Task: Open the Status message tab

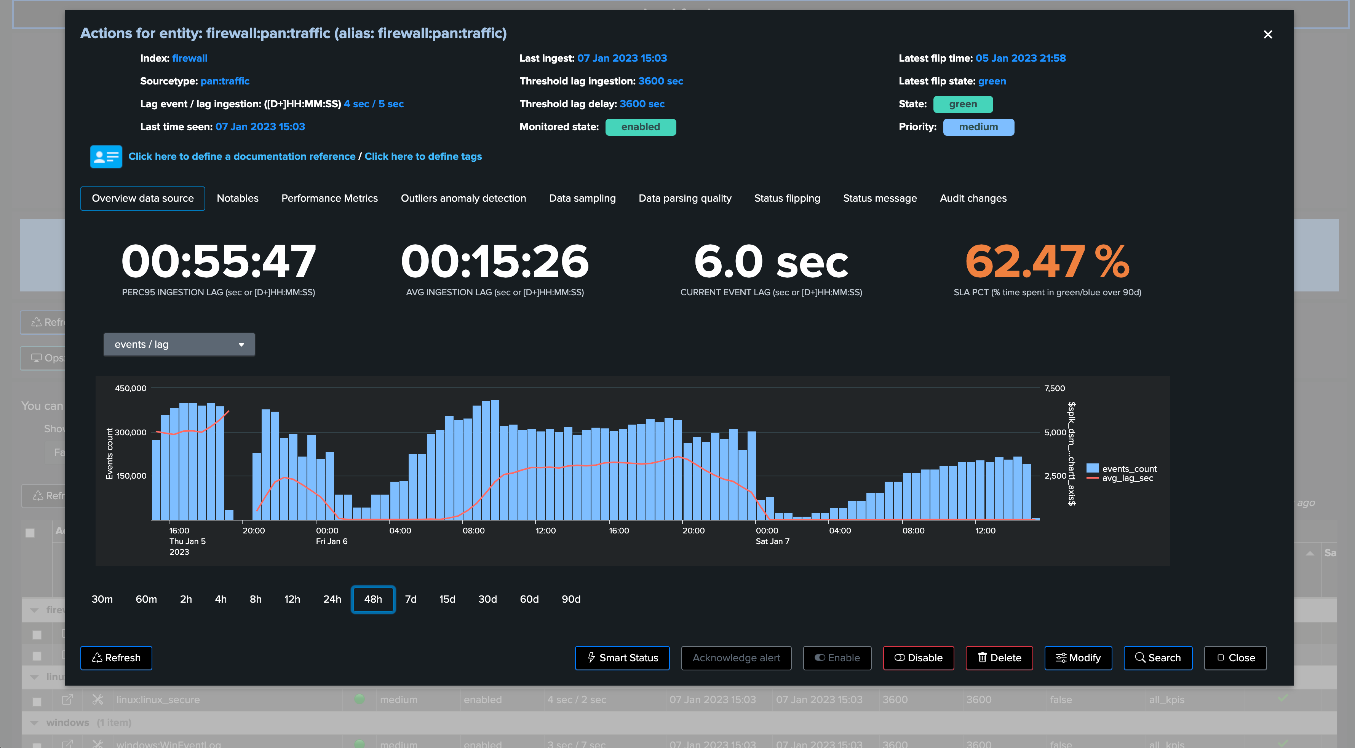Action: click(x=879, y=198)
